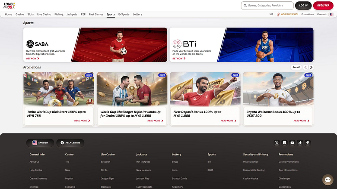This screenshot has height=189, width=337.
Task: Click the promotions horizontal scrollbar
Action: pyautogui.click(x=82, y=127)
